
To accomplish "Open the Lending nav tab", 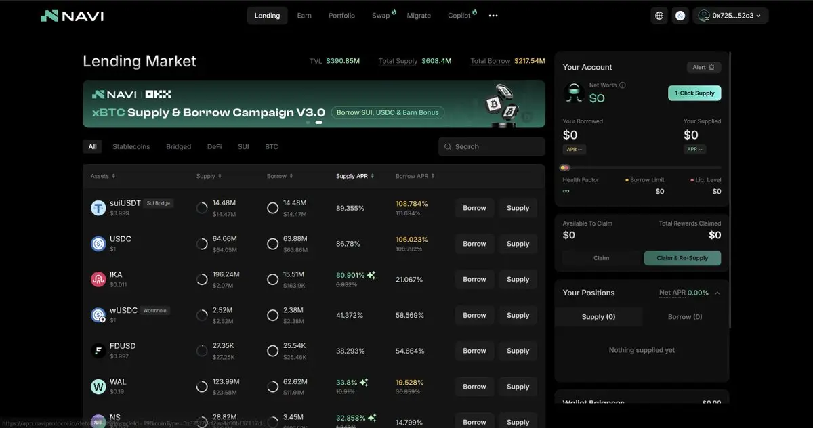I will point(267,16).
